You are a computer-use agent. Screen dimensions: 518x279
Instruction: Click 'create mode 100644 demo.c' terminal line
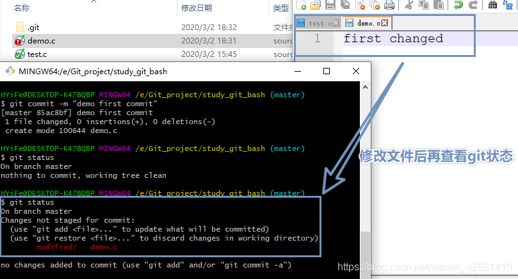click(x=61, y=131)
